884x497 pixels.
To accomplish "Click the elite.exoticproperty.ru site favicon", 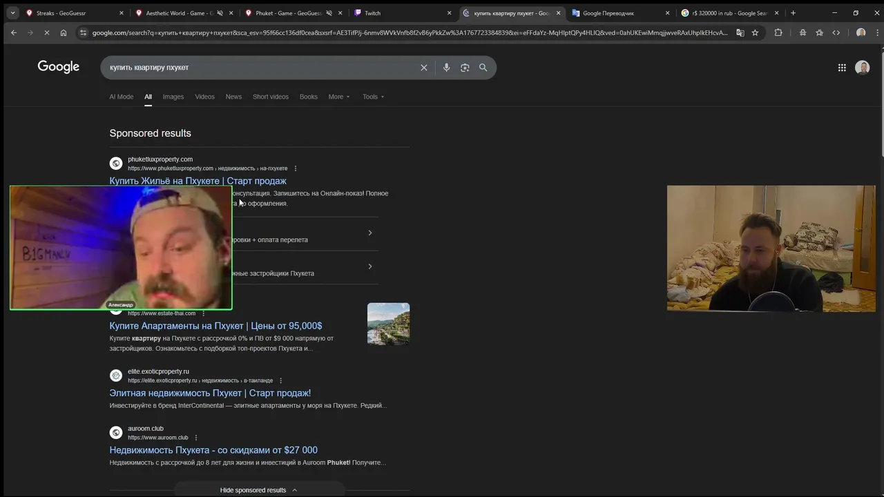I will click(116, 376).
